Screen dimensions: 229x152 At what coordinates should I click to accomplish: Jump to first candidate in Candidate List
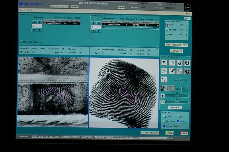coord(93,23)
